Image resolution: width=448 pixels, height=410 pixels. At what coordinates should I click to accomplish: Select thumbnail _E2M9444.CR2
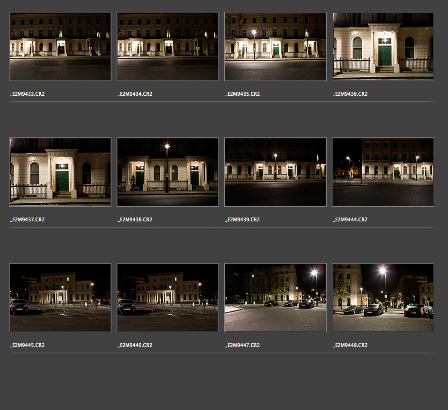[x=383, y=172]
